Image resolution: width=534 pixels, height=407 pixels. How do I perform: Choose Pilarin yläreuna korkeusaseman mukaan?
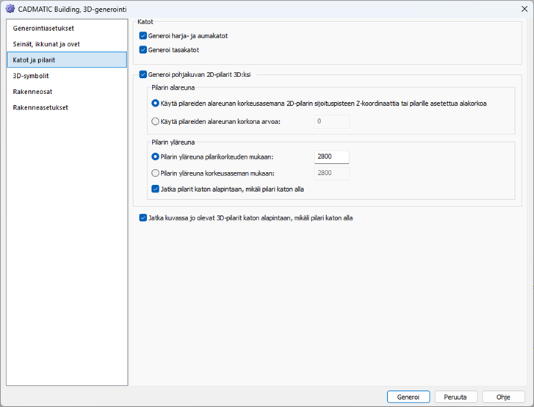pos(155,173)
